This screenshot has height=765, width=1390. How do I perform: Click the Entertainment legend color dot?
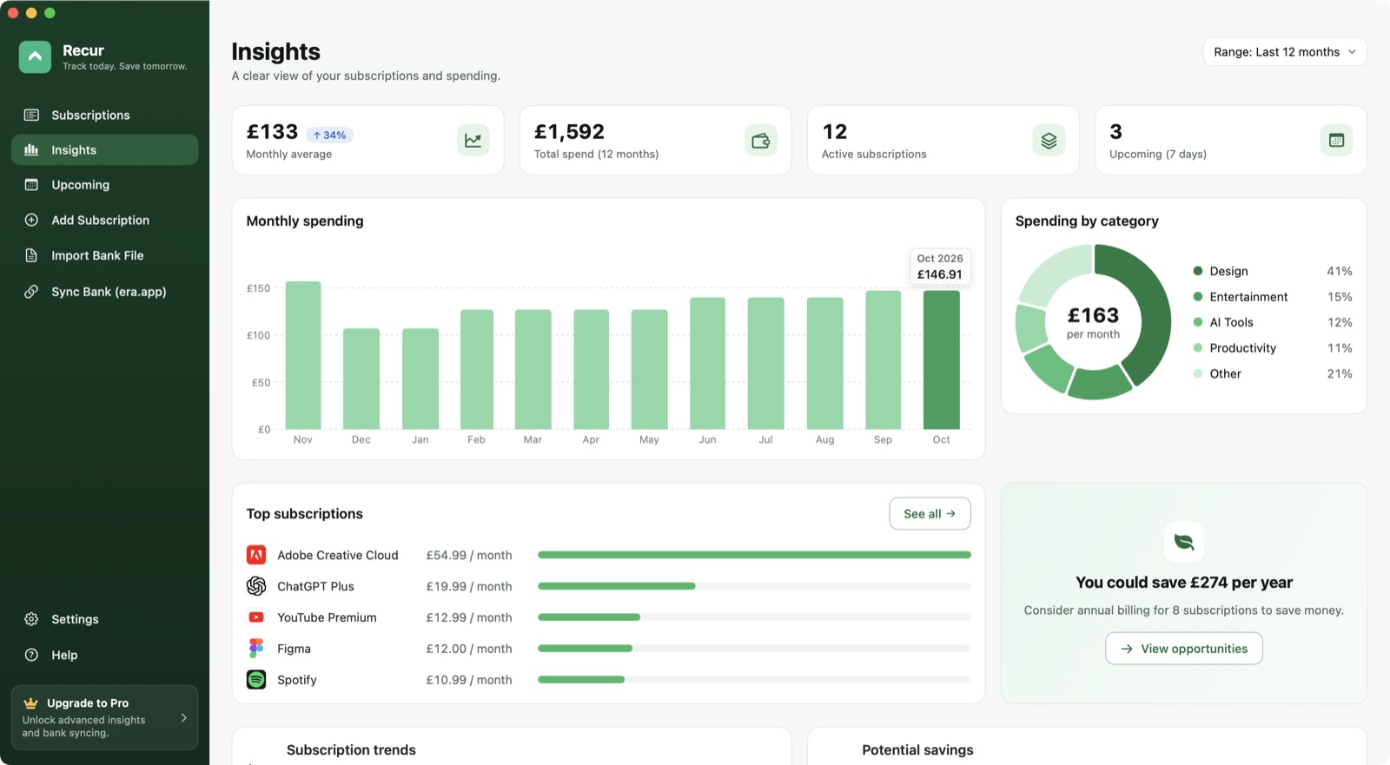(1198, 296)
